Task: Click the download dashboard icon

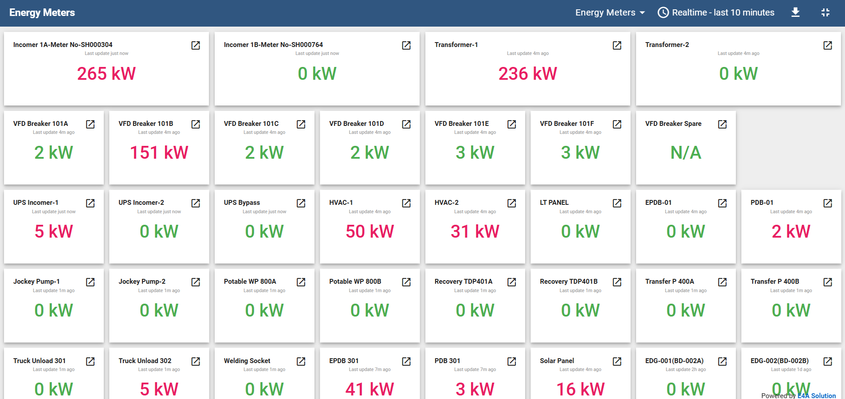Action: (795, 12)
